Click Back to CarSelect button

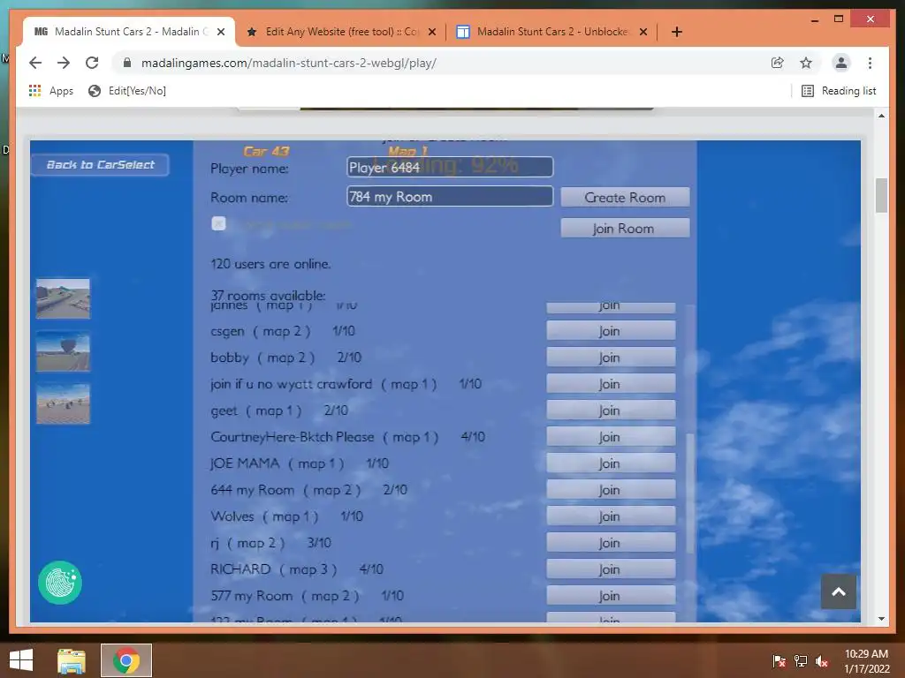(101, 165)
